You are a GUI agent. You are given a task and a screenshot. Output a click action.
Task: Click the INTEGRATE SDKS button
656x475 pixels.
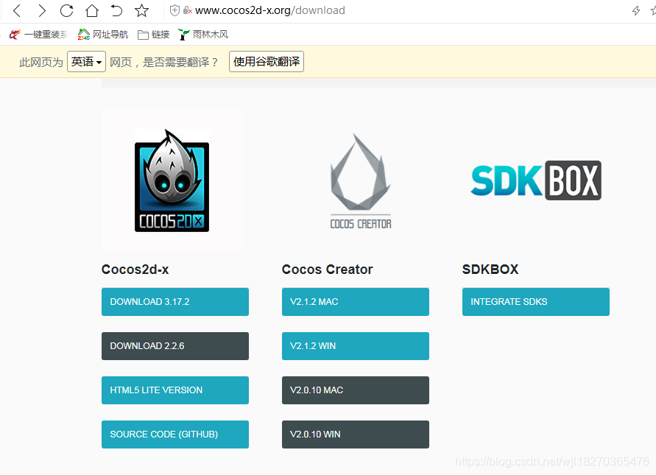point(536,302)
